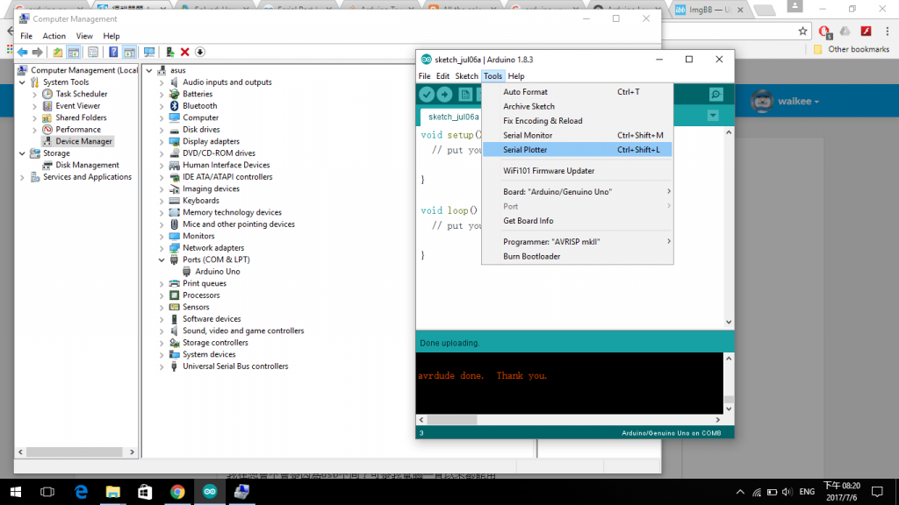This screenshot has width=899, height=505.
Task: Open Arduino Help menu
Action: [x=516, y=76]
